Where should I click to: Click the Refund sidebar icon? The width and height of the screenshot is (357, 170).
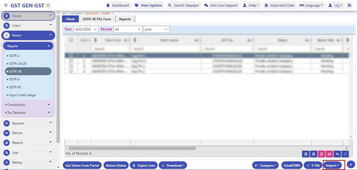(6, 133)
